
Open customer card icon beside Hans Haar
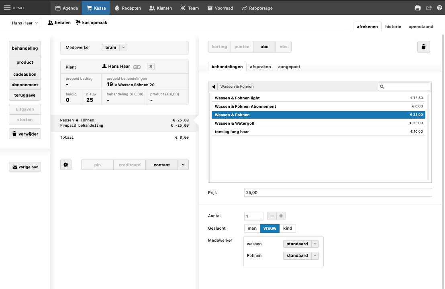click(x=137, y=67)
